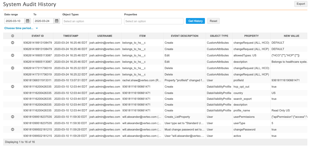Open the To date calendar picker
Viewport: 310px width, 149px height.
(57, 21)
